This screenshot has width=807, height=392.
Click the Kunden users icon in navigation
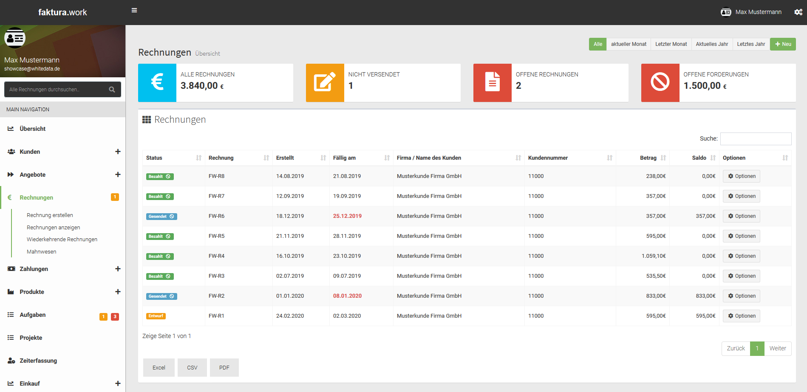pyautogui.click(x=11, y=152)
